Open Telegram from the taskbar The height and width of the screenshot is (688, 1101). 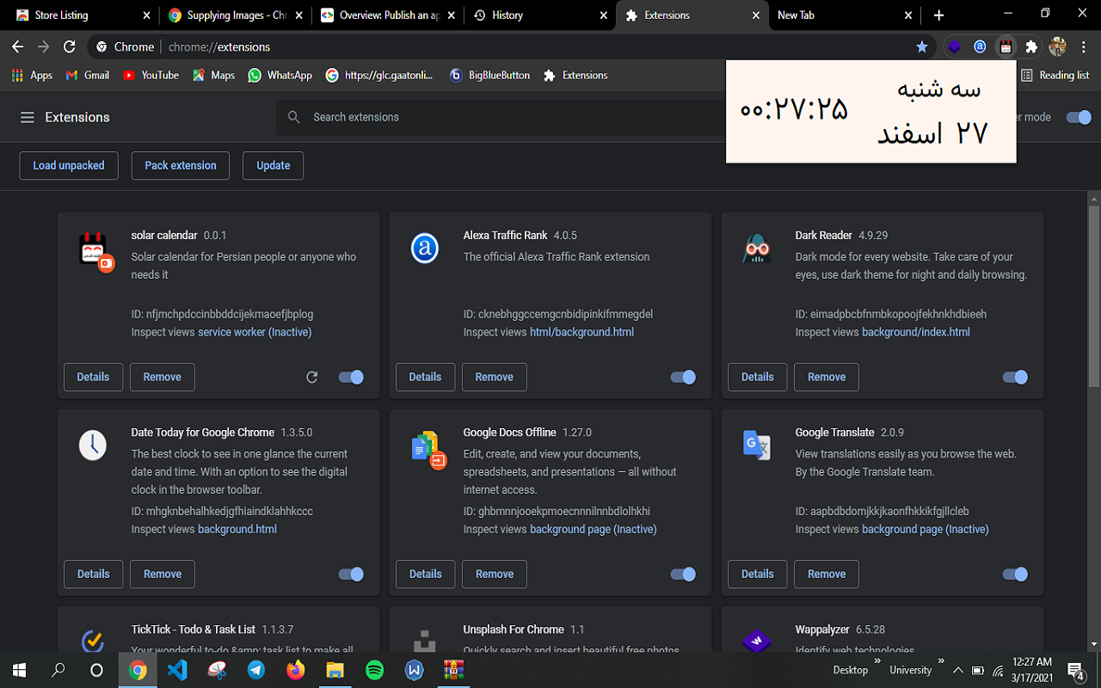coord(256,670)
